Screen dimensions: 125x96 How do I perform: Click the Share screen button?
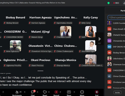tap(69, 93)
